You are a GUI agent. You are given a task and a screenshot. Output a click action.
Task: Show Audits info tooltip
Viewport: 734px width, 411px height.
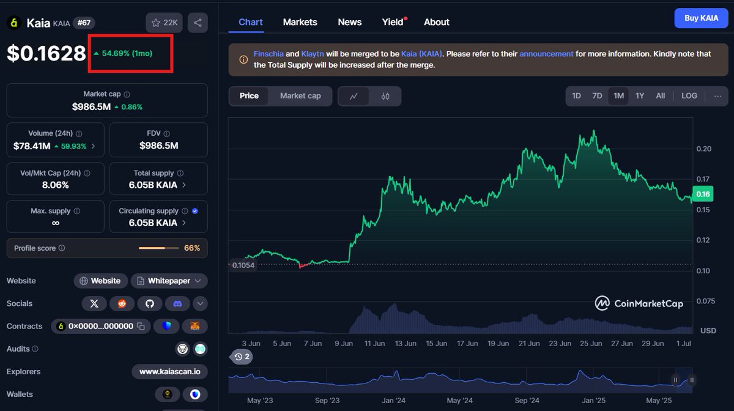coord(35,349)
